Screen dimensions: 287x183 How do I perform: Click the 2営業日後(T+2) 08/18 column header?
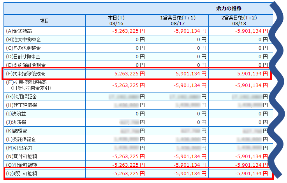pos(239,21)
